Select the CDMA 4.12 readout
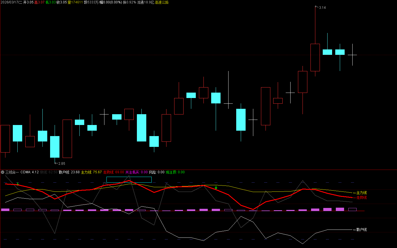397x248 pixels. [30, 172]
